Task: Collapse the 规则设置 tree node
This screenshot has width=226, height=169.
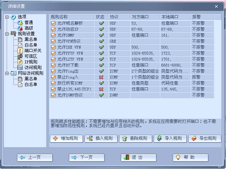Action: click(x=7, y=34)
